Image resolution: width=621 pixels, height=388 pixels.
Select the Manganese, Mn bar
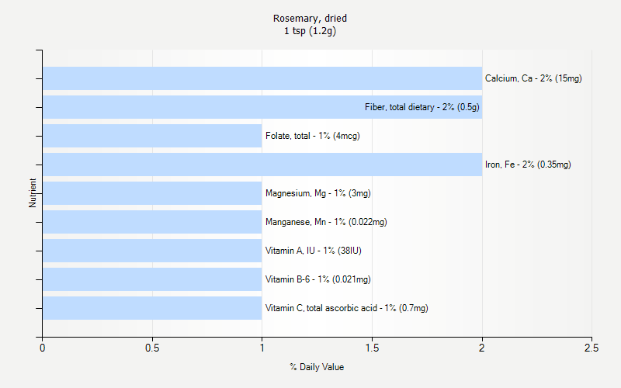click(152, 222)
